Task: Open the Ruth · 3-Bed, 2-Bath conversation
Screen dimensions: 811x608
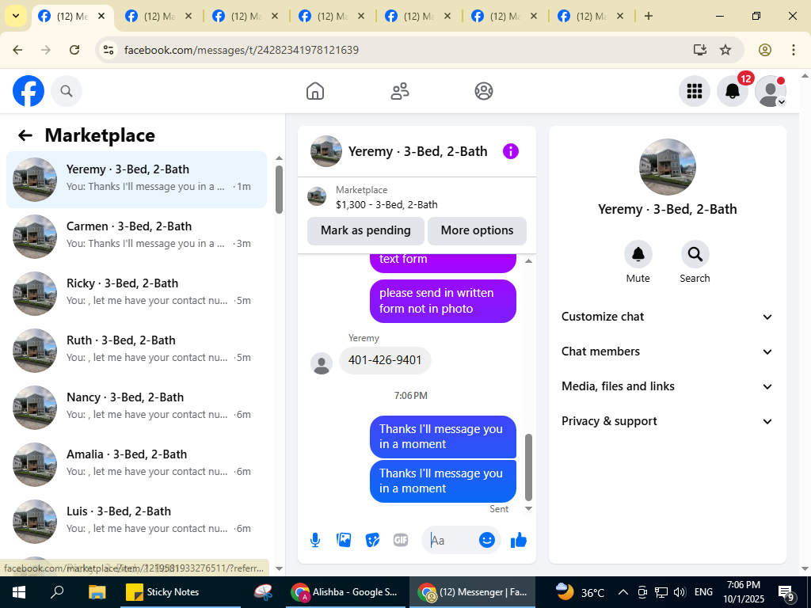Action: (x=136, y=349)
